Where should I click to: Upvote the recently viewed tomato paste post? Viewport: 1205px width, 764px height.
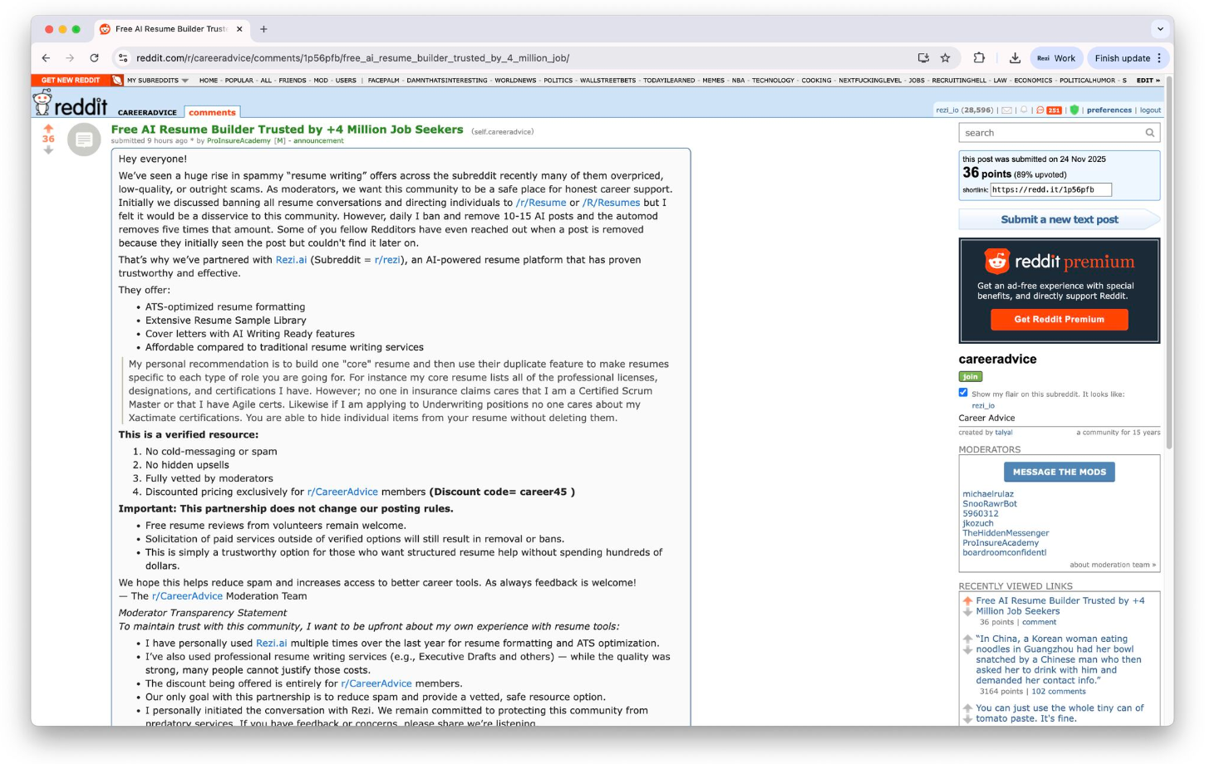point(967,708)
